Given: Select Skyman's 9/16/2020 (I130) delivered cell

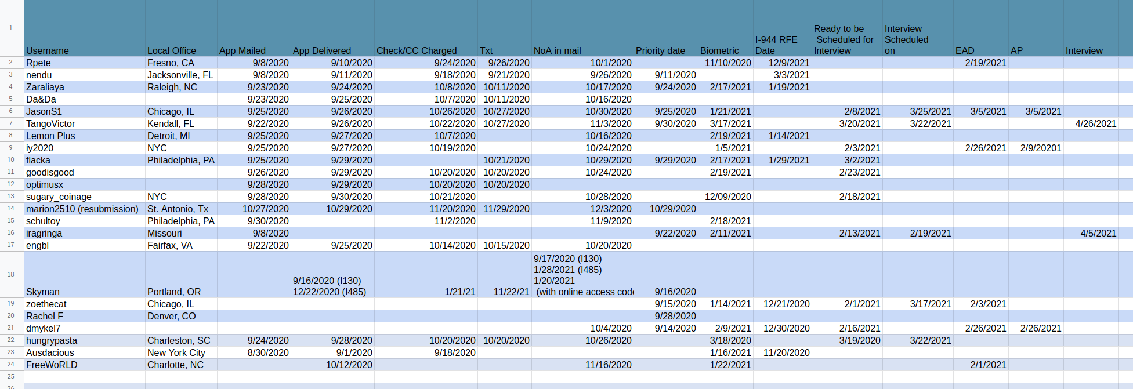Looking at the screenshot, I should [x=332, y=274].
